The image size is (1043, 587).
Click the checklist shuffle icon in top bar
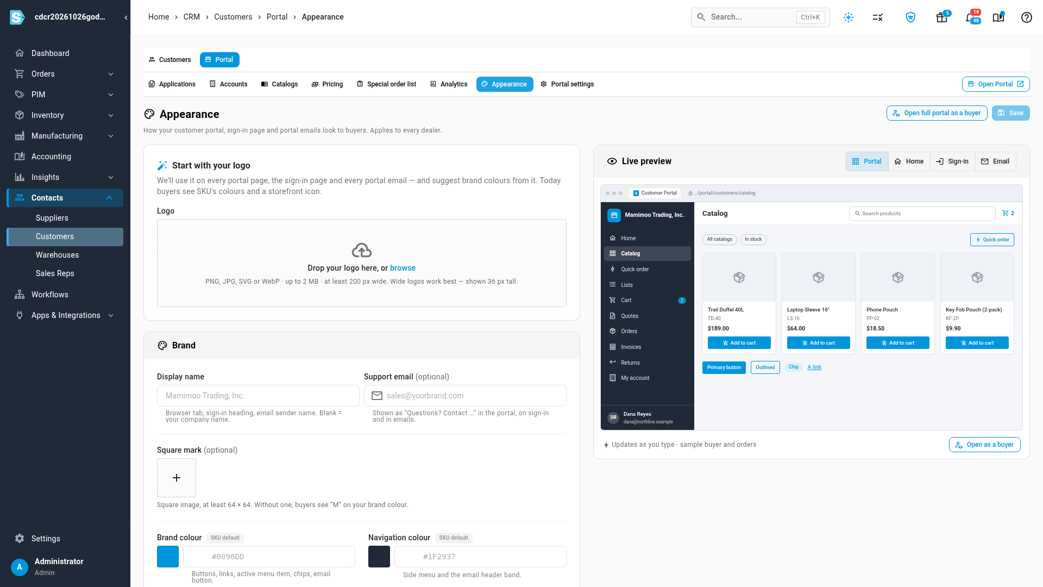click(878, 17)
